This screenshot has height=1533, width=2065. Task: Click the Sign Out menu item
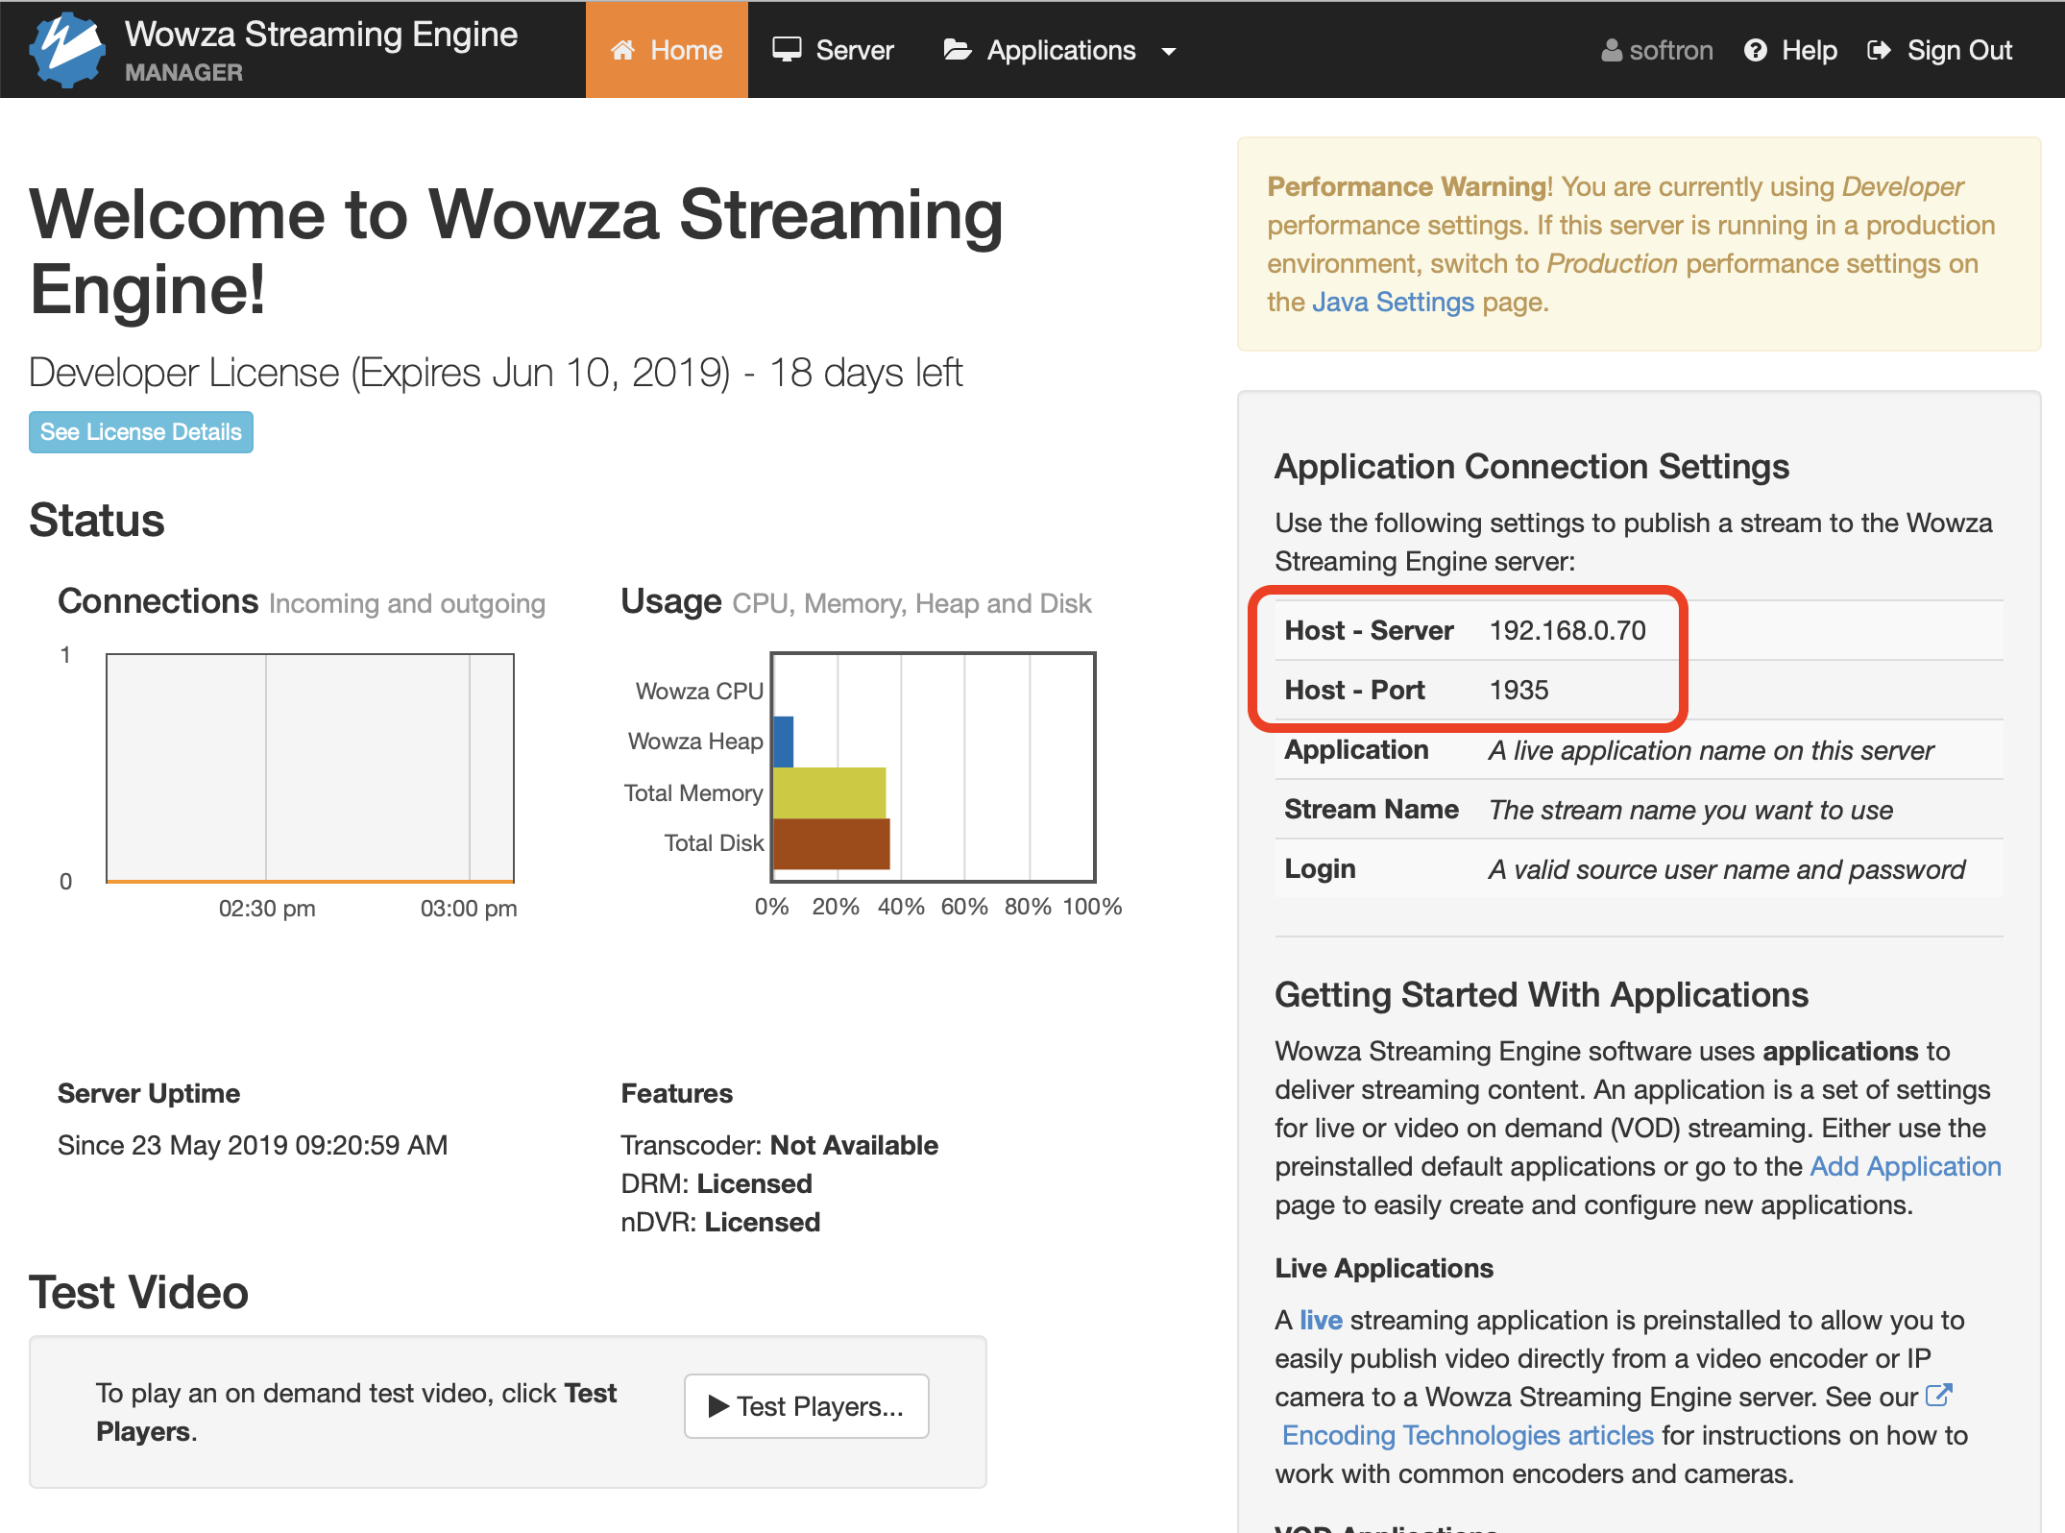point(1940,50)
